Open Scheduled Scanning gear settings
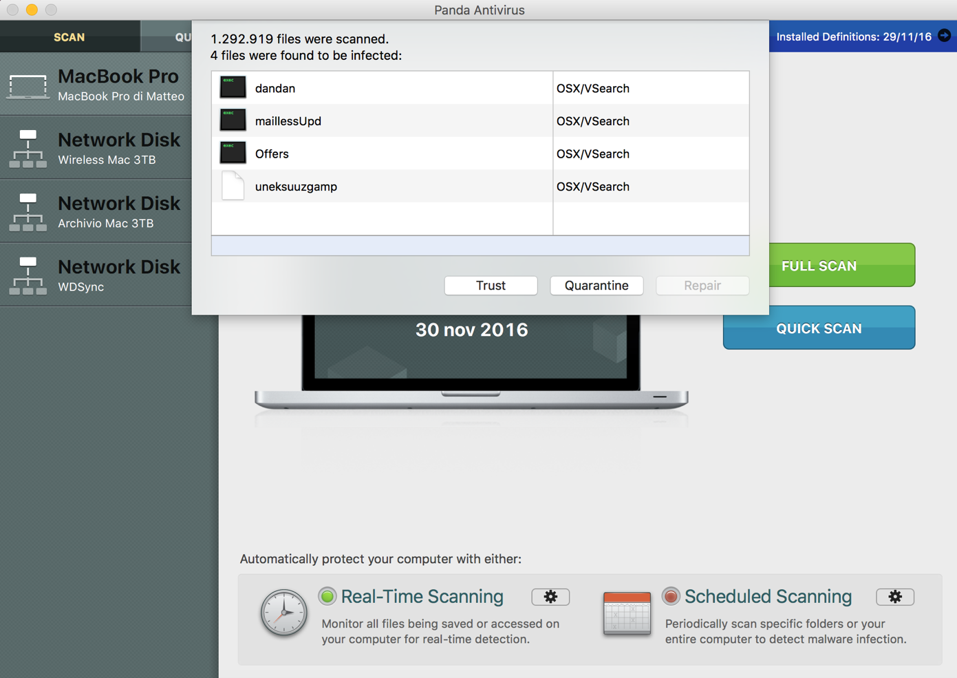Screen dimensions: 957x678 click(895, 597)
